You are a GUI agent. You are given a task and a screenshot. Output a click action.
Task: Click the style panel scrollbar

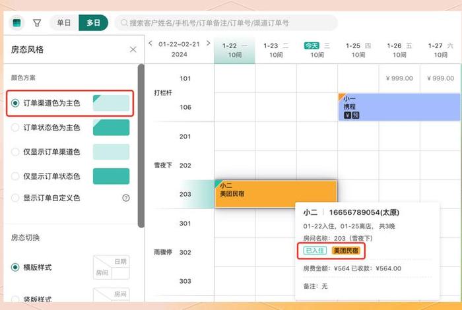141,146
